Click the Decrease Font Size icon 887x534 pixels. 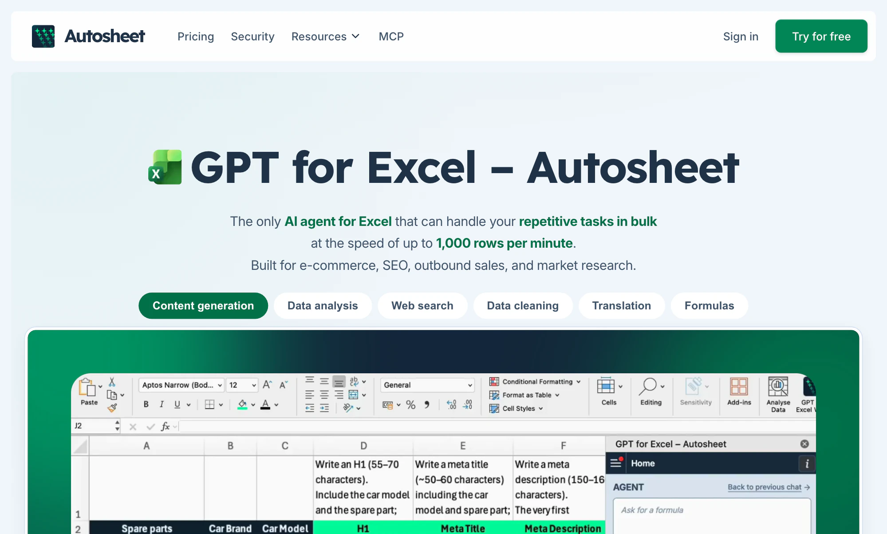[x=284, y=385]
